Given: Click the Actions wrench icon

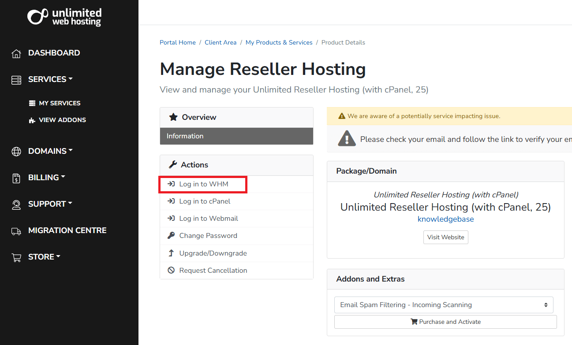Looking at the screenshot, I should coord(173,165).
